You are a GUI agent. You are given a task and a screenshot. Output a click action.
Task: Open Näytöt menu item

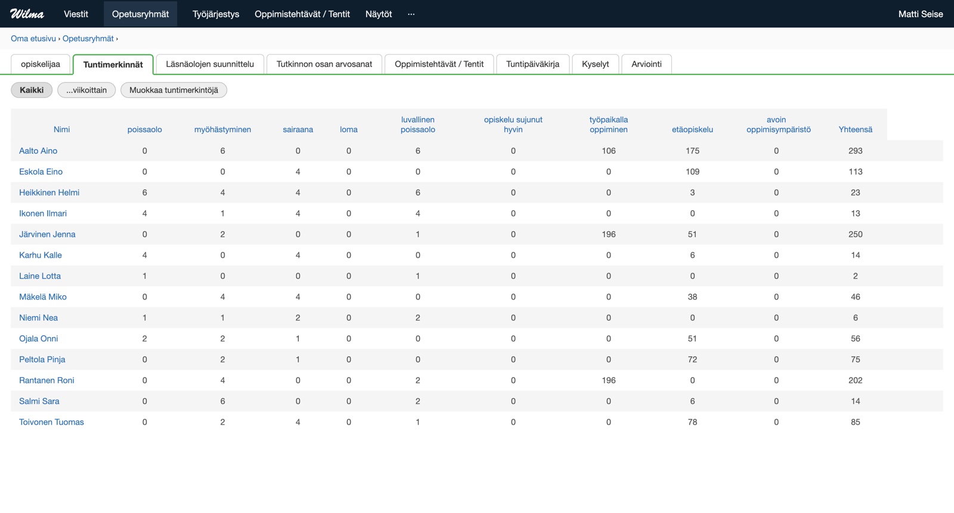point(379,14)
